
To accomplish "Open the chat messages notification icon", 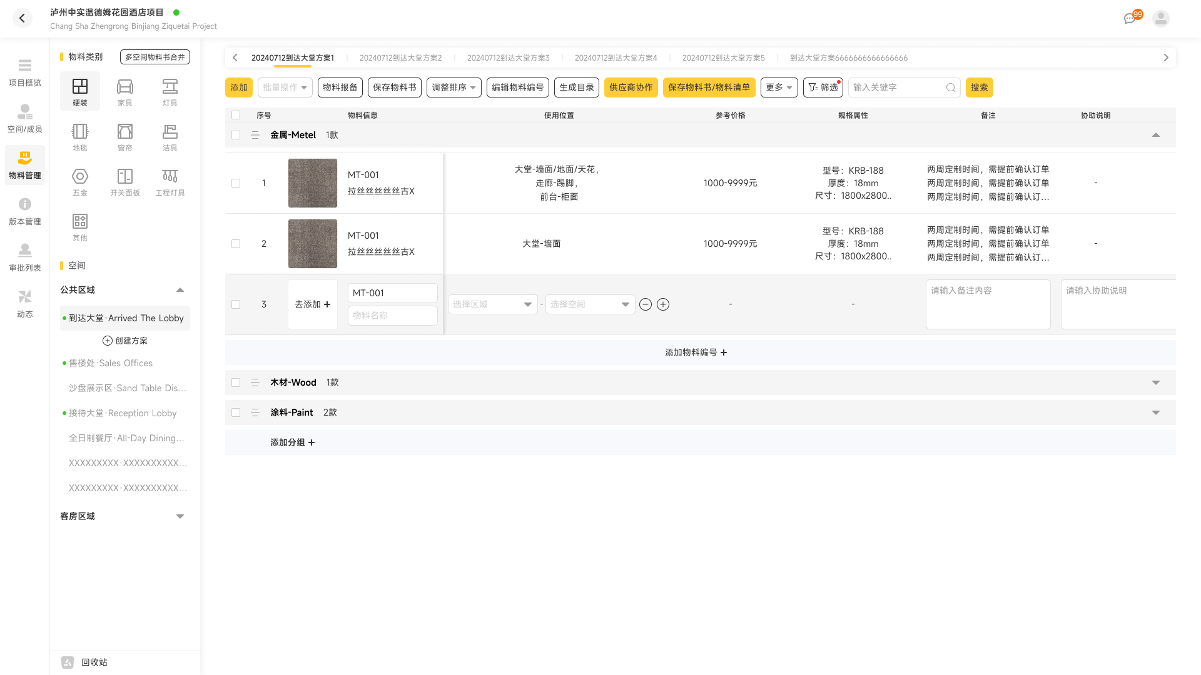I will pyautogui.click(x=1130, y=19).
